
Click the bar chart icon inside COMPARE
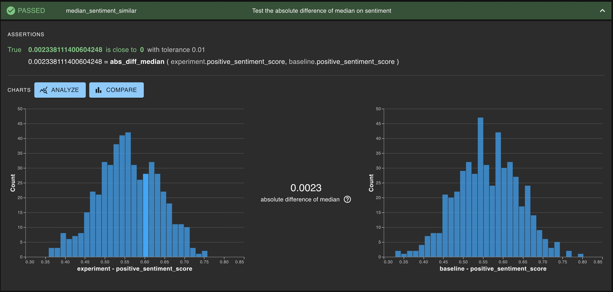click(x=98, y=90)
